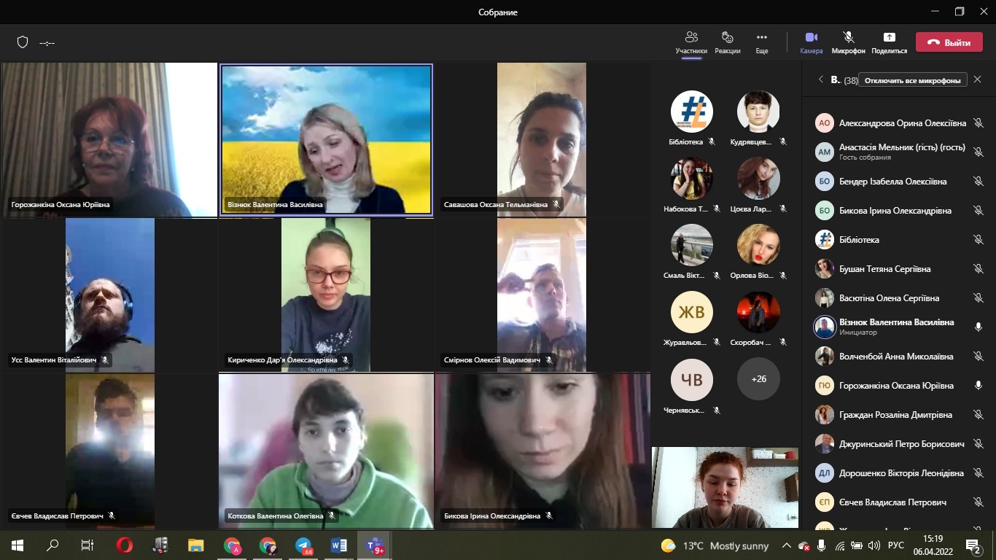The image size is (996, 560).
Task: Click the Бикова Ірина Олександрівна video tile
Action: pyautogui.click(x=542, y=451)
